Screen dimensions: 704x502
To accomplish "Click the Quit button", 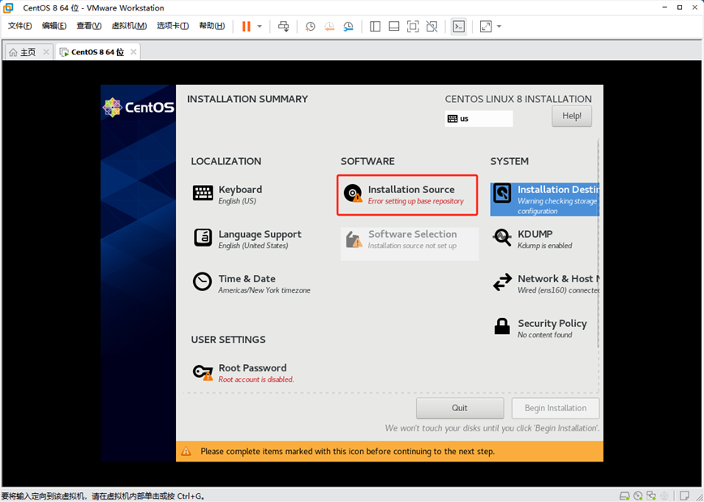I will (x=460, y=408).
